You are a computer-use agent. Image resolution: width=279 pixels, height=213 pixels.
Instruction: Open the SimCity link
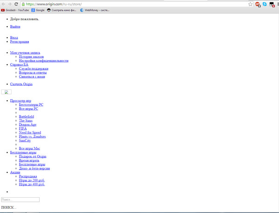click(25, 141)
